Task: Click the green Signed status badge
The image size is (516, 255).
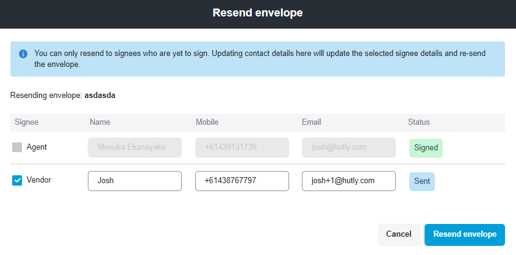Action: click(426, 148)
